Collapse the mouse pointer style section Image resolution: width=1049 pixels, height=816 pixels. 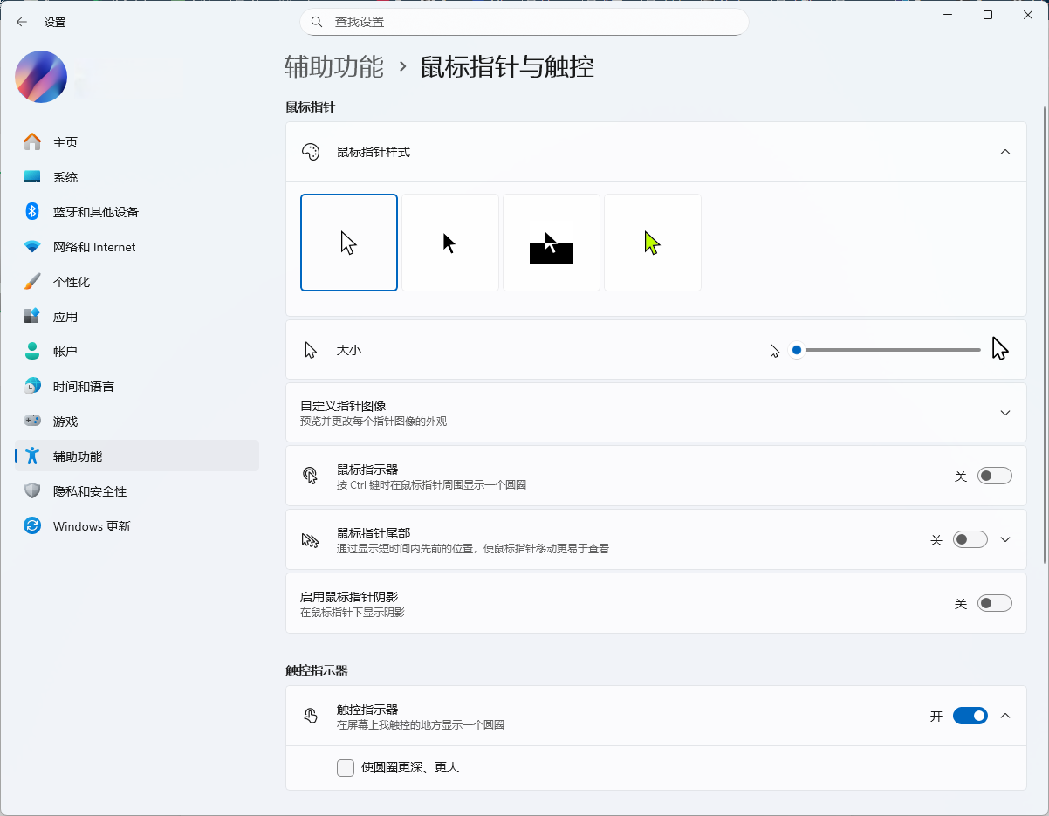(x=1005, y=152)
